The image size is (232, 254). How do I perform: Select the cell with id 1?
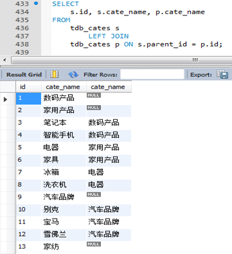pos(28,99)
